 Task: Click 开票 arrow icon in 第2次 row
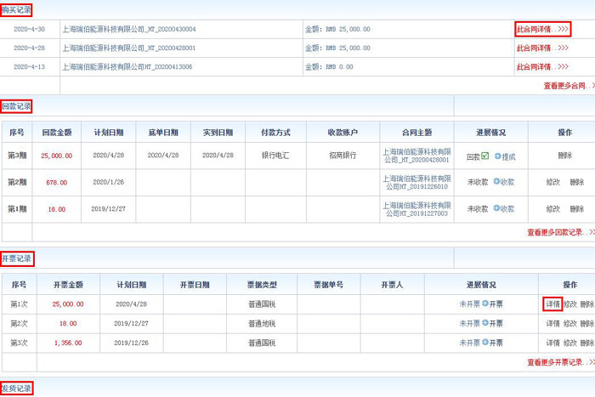(485, 323)
